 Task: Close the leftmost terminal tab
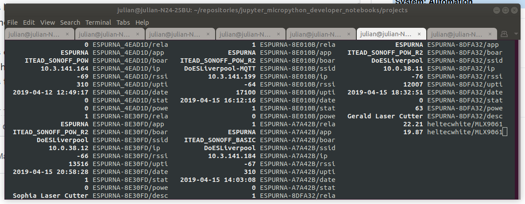click(67, 34)
